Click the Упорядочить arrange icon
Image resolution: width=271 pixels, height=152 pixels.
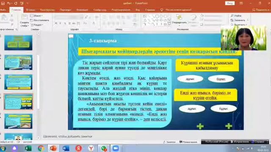[179, 17]
